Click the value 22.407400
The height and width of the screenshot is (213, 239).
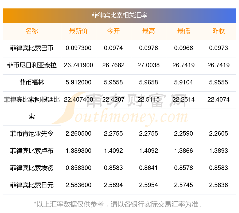(78, 100)
